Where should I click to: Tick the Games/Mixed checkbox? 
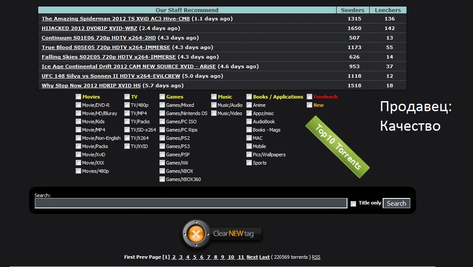click(162, 105)
